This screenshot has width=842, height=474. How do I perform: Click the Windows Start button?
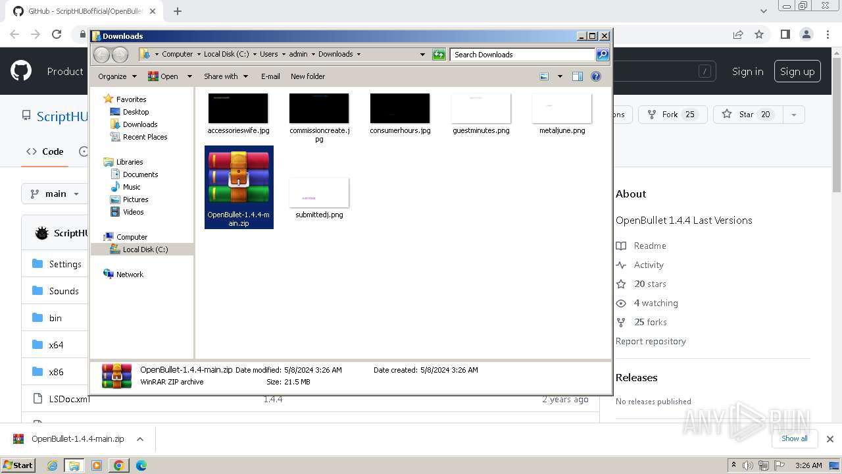point(18,465)
